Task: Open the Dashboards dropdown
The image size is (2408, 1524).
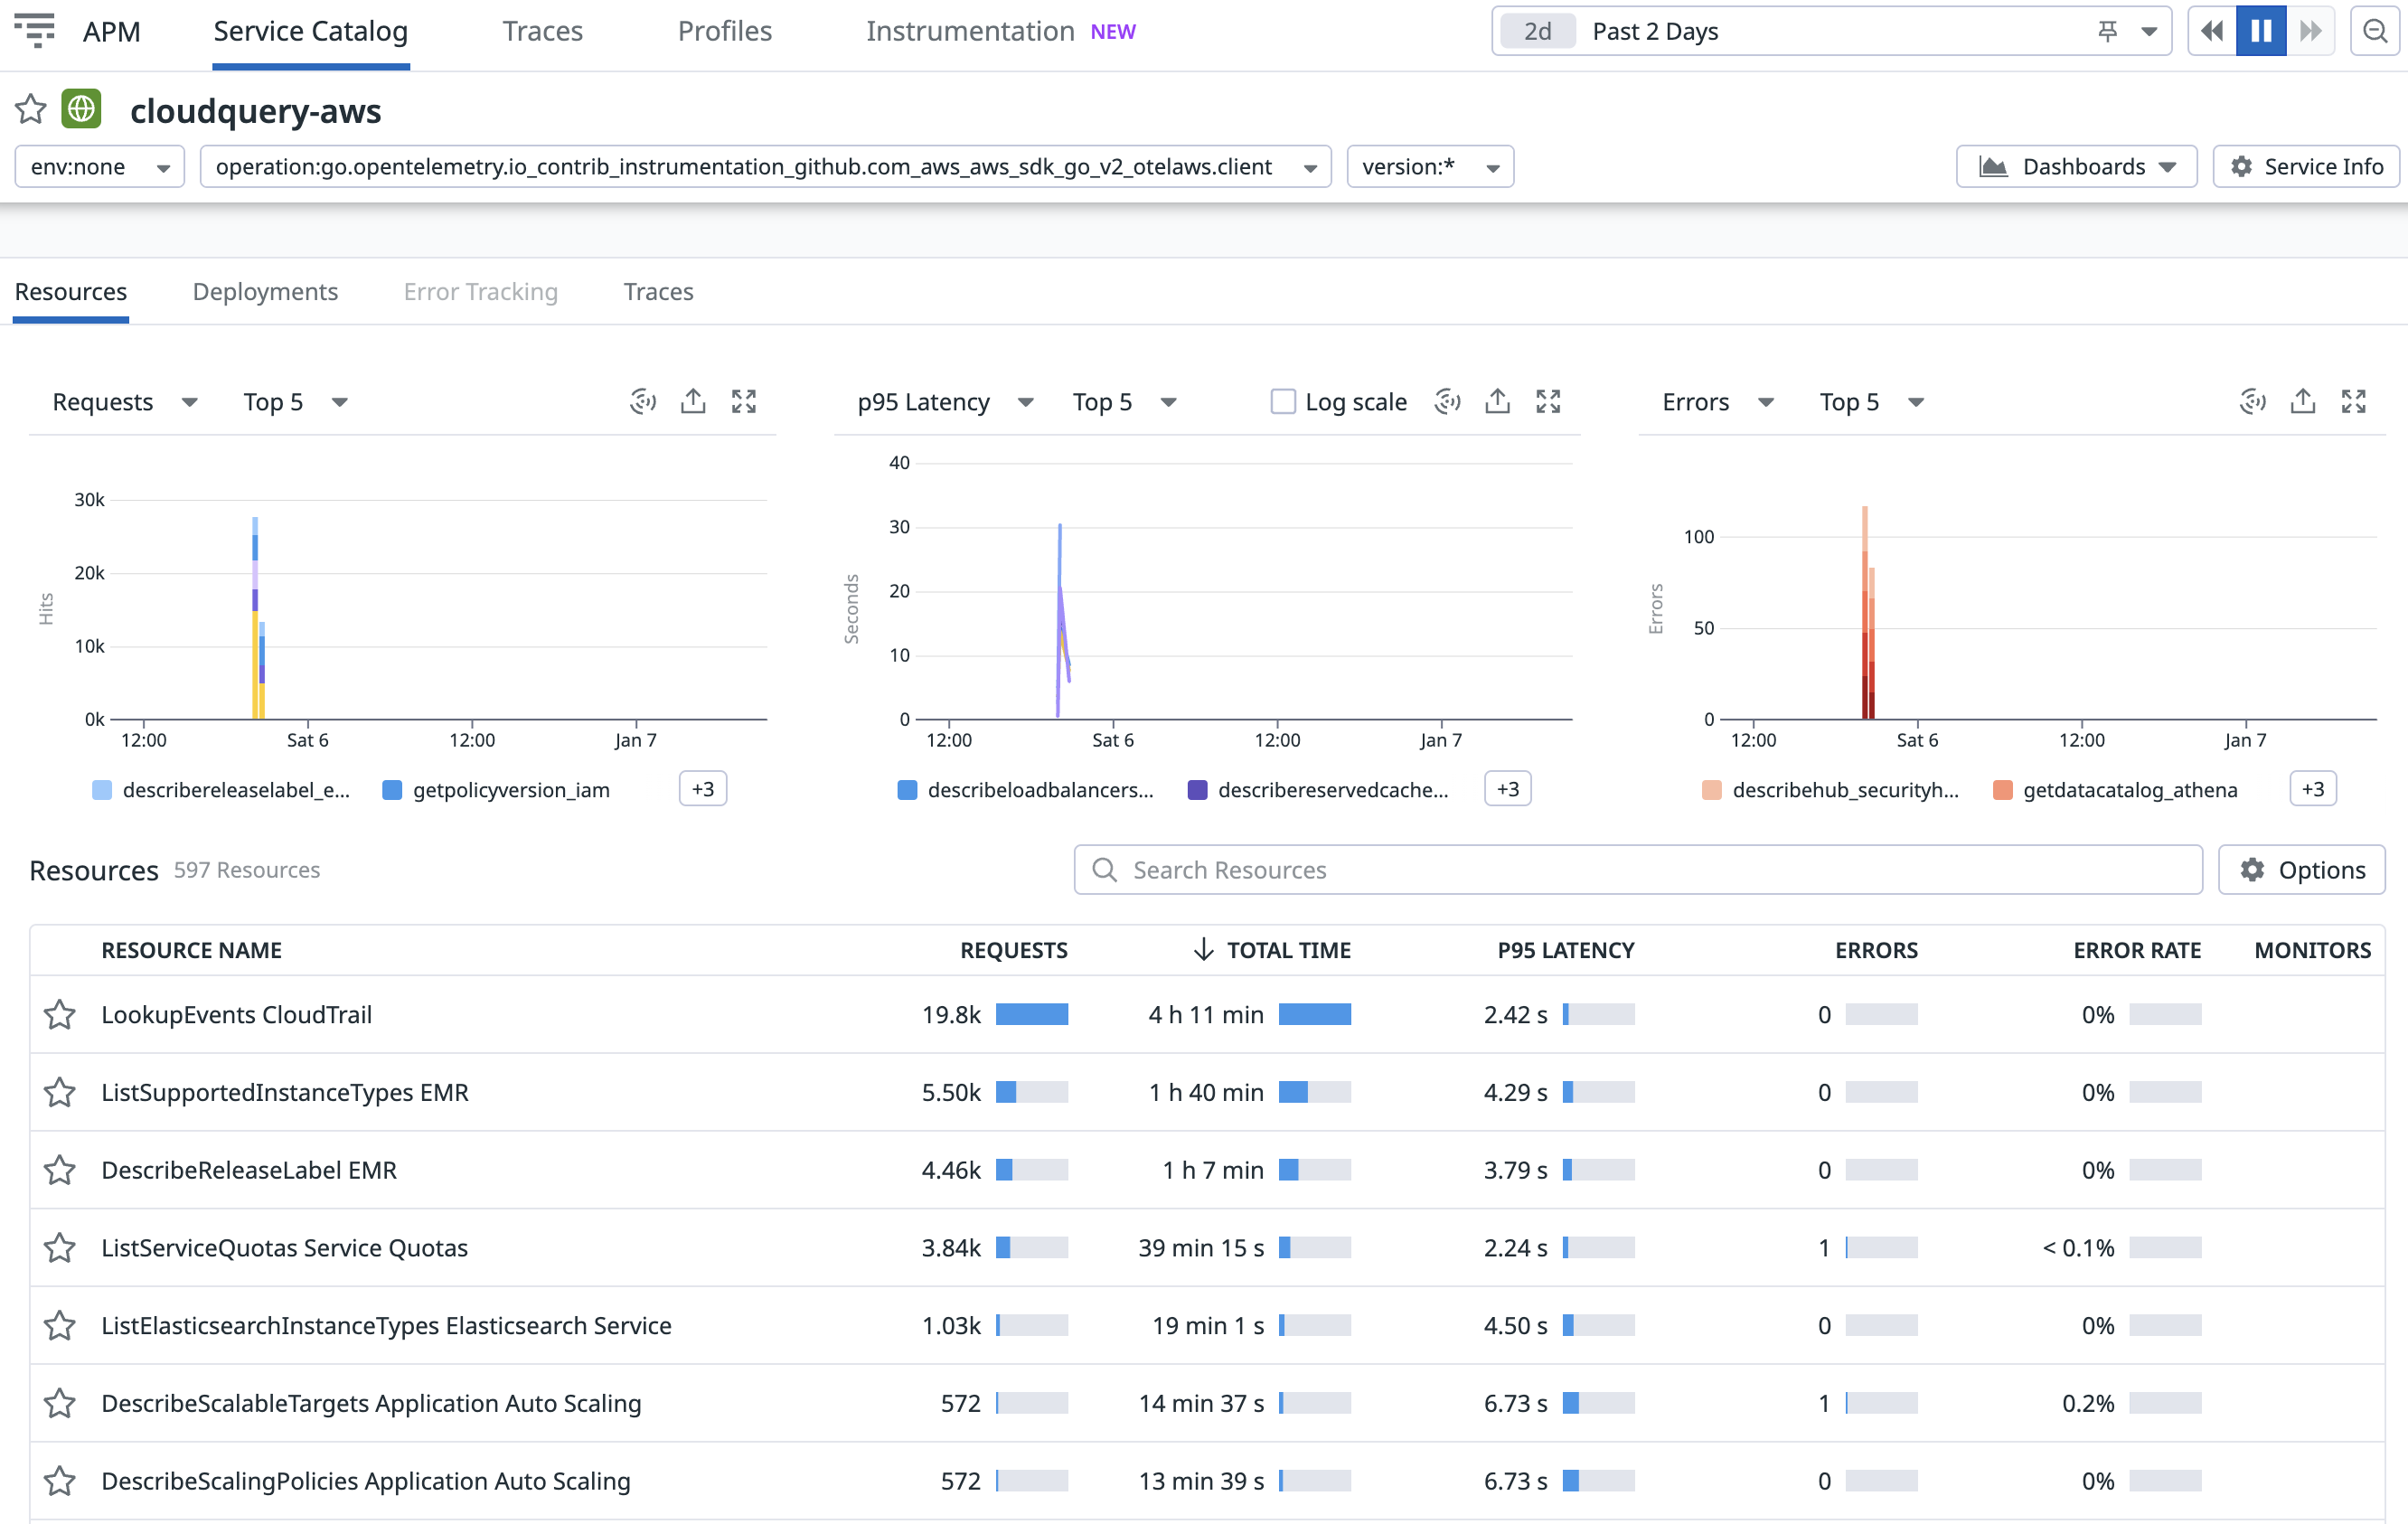Action: point(2076,166)
